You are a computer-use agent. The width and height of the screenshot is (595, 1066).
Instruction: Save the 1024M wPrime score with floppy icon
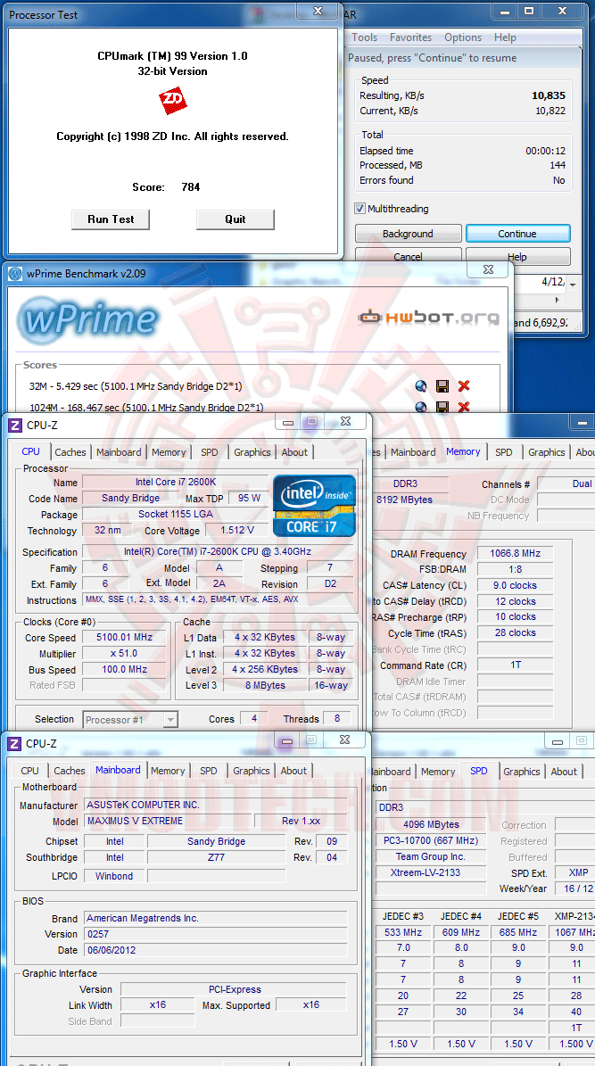(442, 407)
